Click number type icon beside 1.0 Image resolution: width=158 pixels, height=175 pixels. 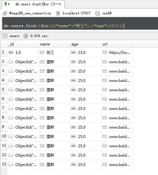point(11,52)
